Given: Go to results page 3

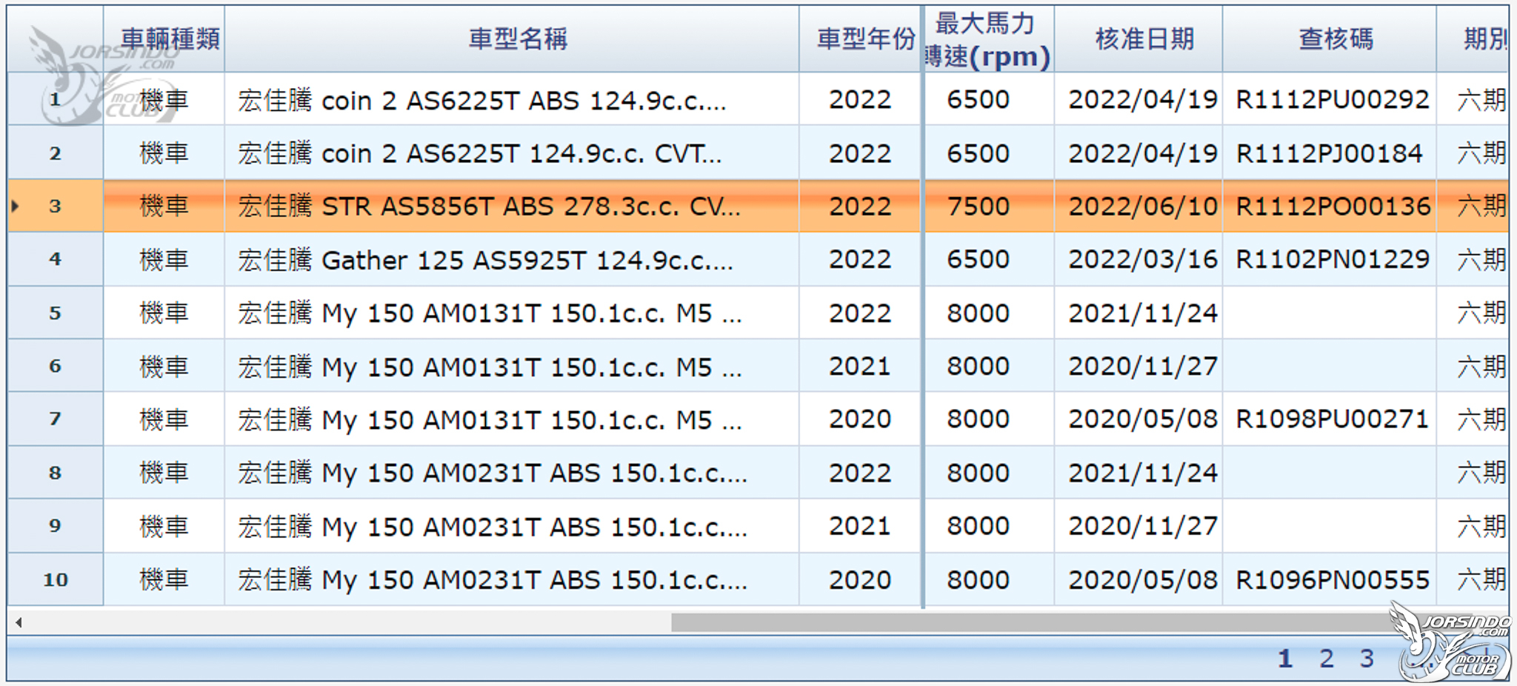Looking at the screenshot, I should pyautogui.click(x=1367, y=658).
